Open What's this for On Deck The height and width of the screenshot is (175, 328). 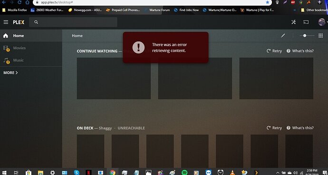[x=300, y=128]
